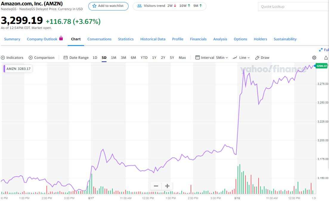Open the Statistics tab
Viewport: 329px width, 204px height.
point(126,39)
